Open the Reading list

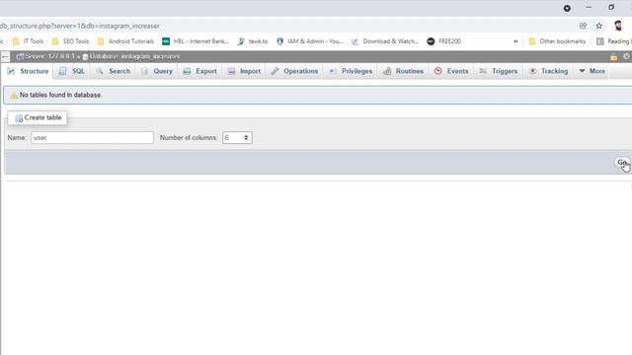[x=613, y=41]
